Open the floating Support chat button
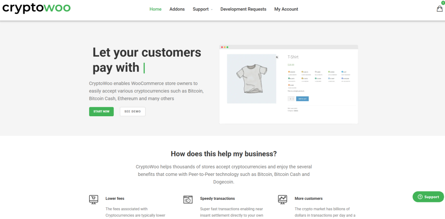 (x=428, y=197)
